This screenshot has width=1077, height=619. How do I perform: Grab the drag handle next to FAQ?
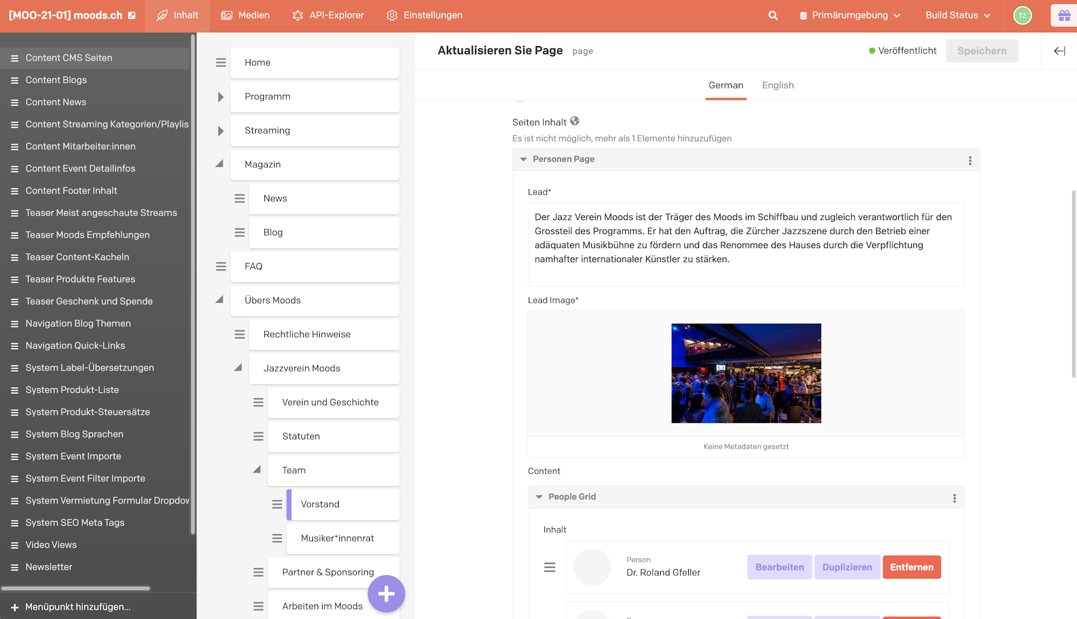click(221, 266)
